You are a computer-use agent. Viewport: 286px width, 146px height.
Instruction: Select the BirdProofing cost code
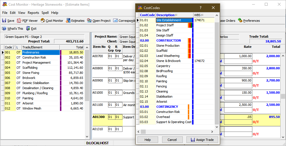(x=175, y=71)
